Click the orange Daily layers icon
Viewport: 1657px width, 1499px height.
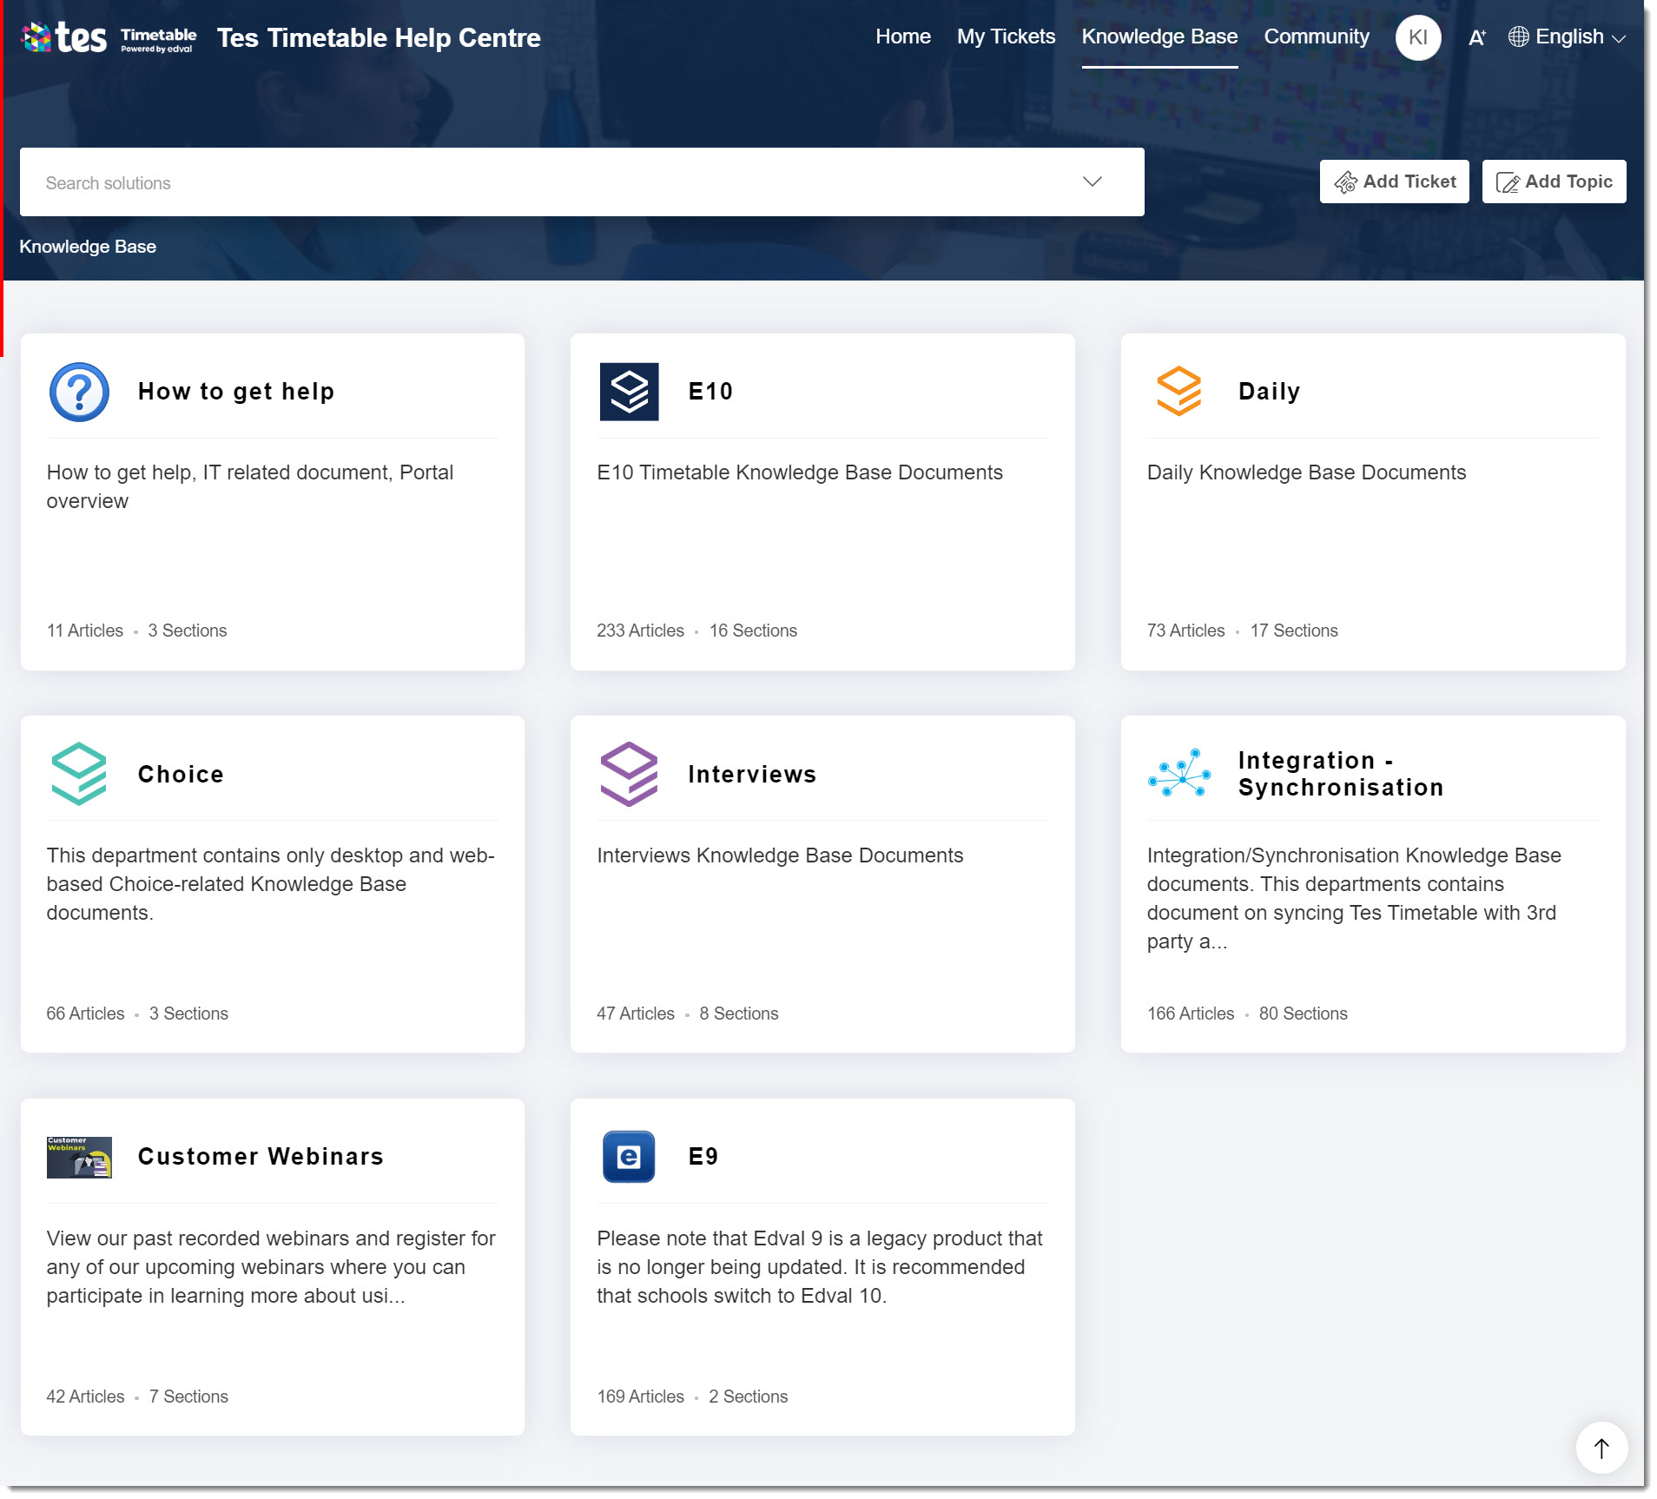[1178, 392]
